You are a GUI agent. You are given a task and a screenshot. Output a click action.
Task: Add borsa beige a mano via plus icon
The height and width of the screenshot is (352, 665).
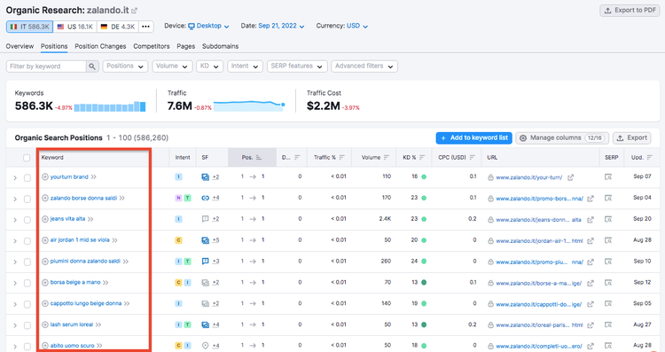coord(45,283)
